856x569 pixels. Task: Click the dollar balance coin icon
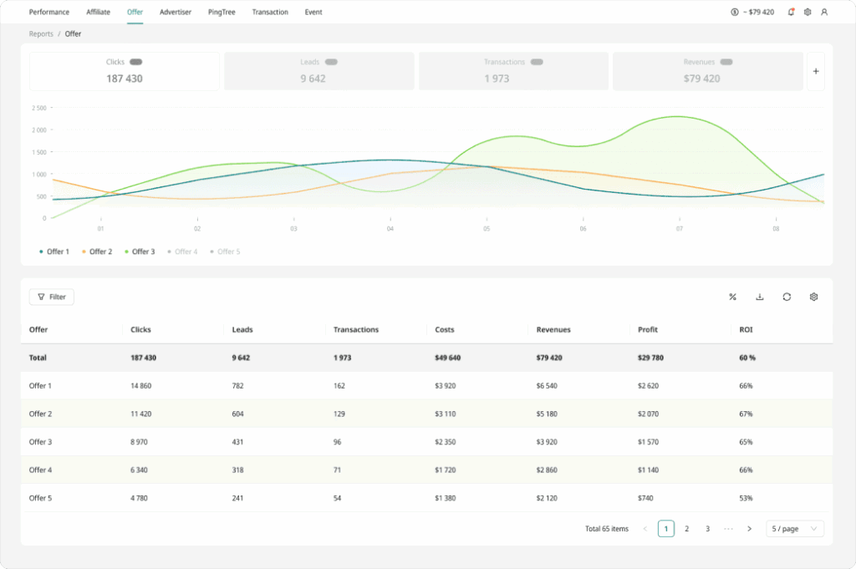tap(734, 13)
